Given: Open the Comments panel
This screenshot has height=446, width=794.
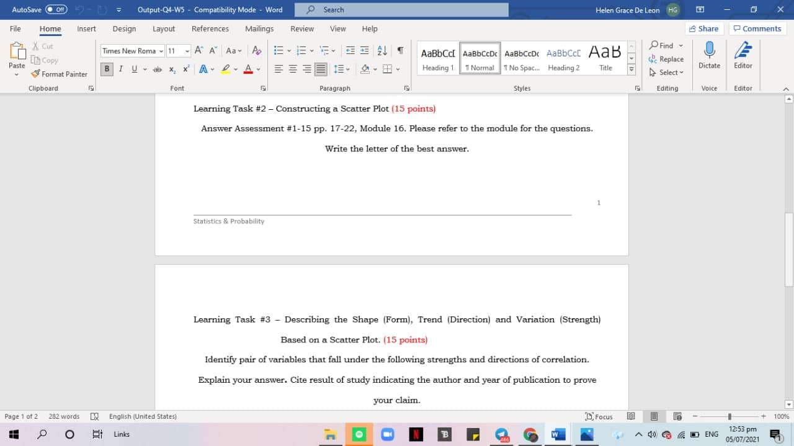Looking at the screenshot, I should click(757, 28).
